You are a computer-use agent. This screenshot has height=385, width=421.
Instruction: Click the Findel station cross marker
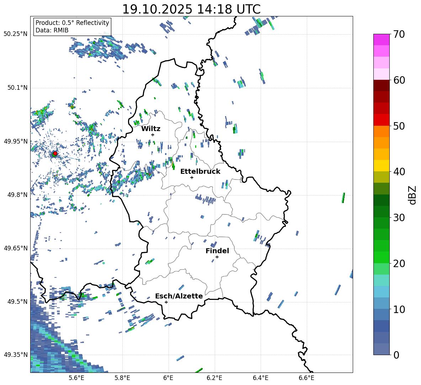(217, 257)
